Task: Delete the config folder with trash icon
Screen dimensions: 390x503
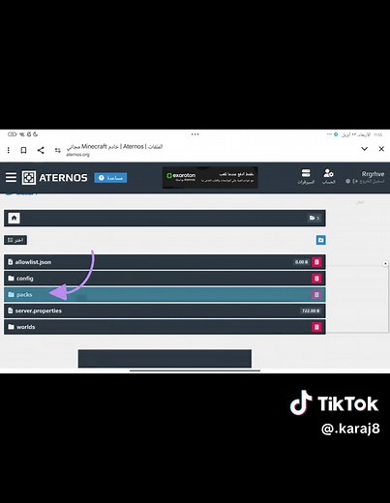Action: tap(316, 279)
